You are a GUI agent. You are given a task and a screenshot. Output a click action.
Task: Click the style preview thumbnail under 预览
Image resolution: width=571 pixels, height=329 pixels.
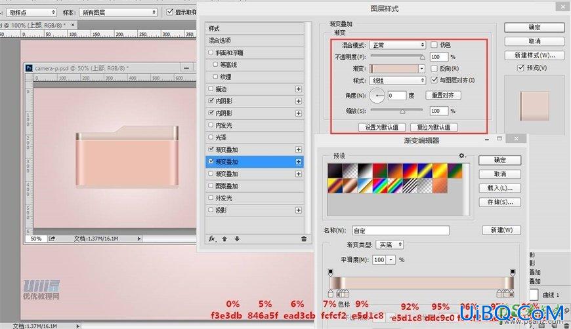click(x=534, y=106)
